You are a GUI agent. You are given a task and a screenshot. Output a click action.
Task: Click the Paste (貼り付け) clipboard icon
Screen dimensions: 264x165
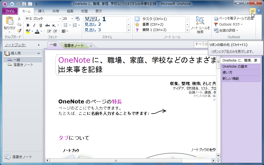pyautogui.click(x=9, y=21)
